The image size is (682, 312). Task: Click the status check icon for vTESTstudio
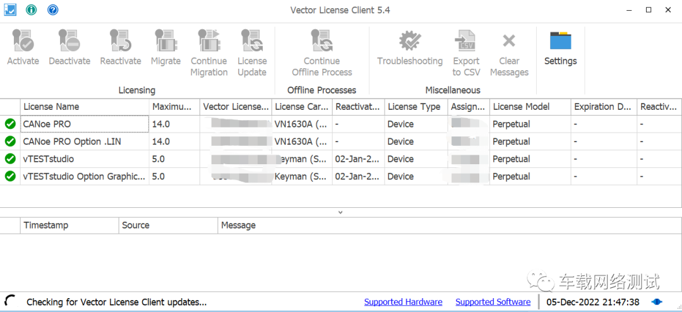click(10, 159)
